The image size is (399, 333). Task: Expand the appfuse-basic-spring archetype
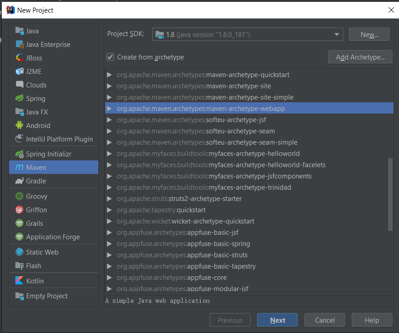(x=109, y=244)
